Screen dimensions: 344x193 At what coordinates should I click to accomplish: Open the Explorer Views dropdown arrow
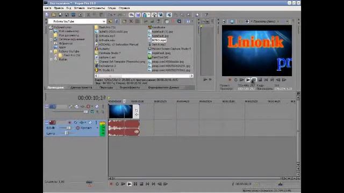[x=192, y=21]
